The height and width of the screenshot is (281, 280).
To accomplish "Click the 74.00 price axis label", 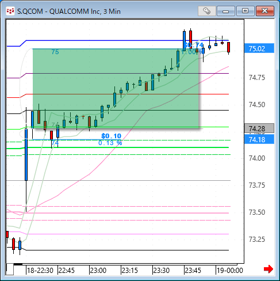I will click(x=257, y=158).
